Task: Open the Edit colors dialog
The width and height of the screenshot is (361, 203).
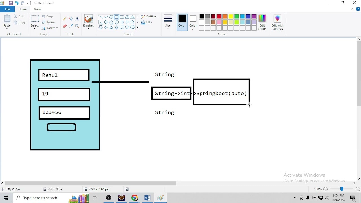Action: [x=262, y=22]
